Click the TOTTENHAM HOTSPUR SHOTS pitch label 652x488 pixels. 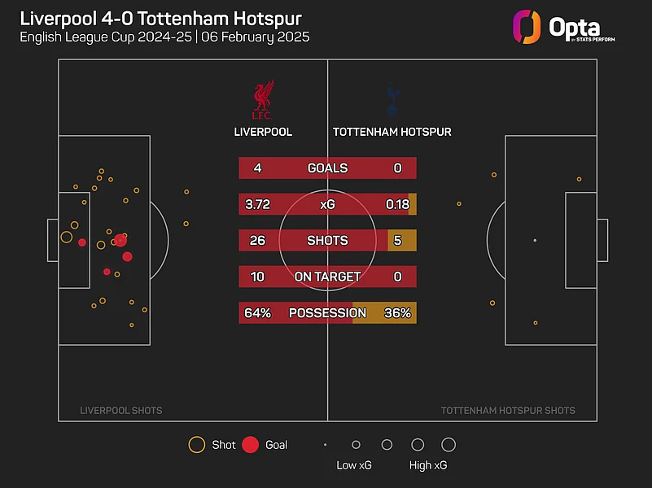click(x=508, y=411)
